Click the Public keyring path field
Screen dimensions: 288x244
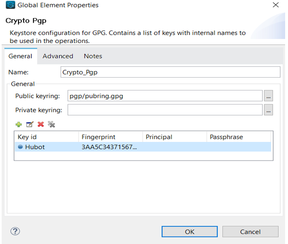click(165, 96)
